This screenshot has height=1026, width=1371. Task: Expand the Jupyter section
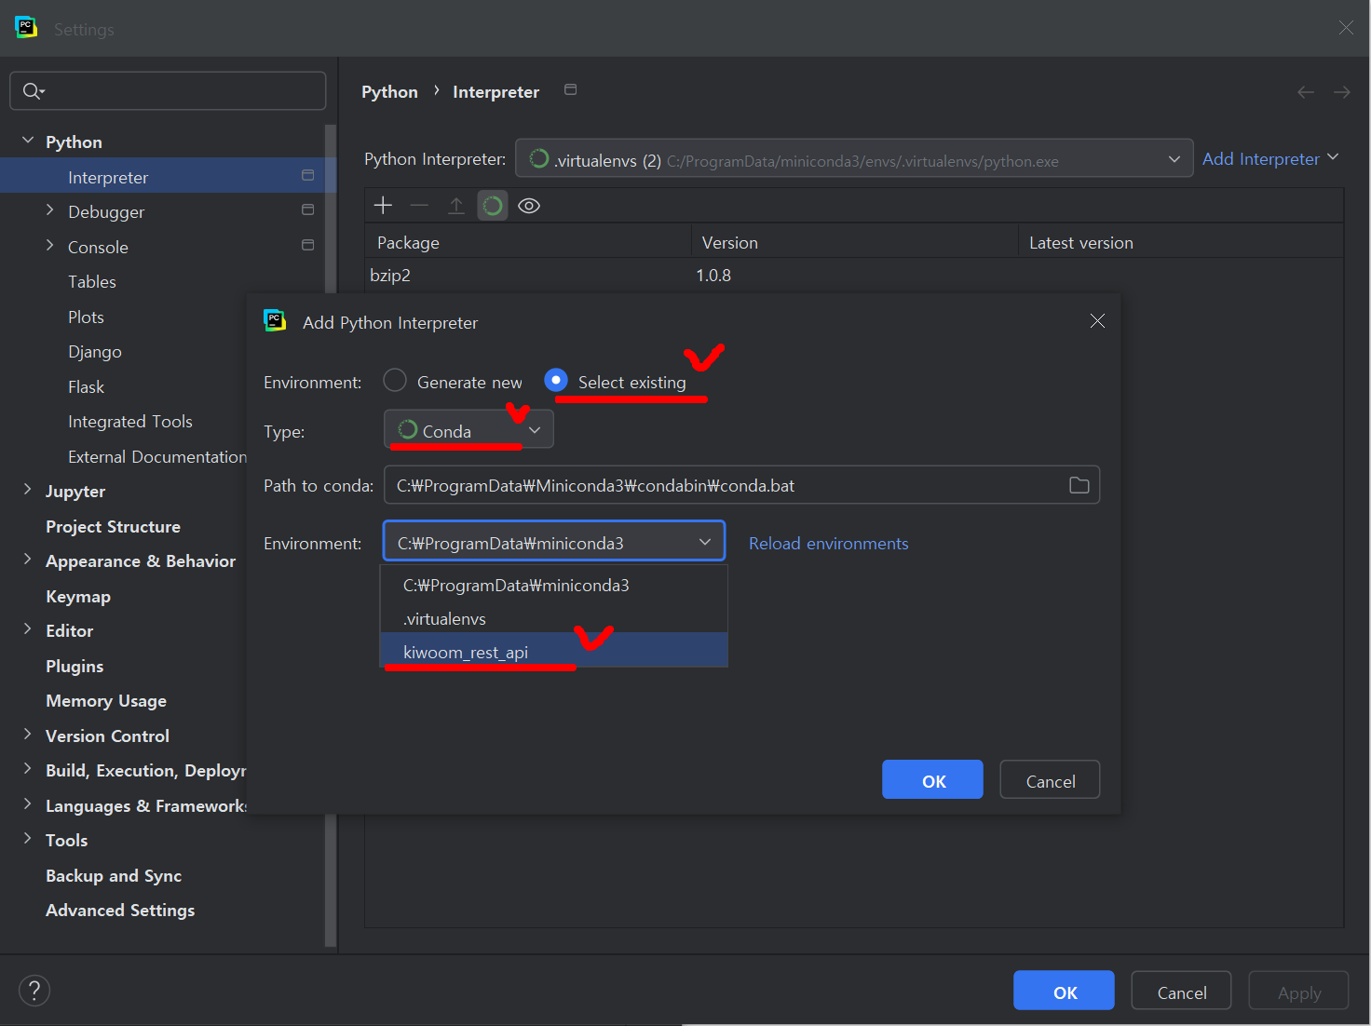pyautogui.click(x=27, y=489)
